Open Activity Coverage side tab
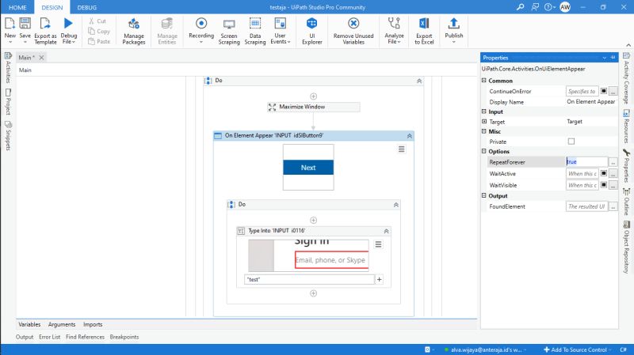 click(x=626, y=78)
